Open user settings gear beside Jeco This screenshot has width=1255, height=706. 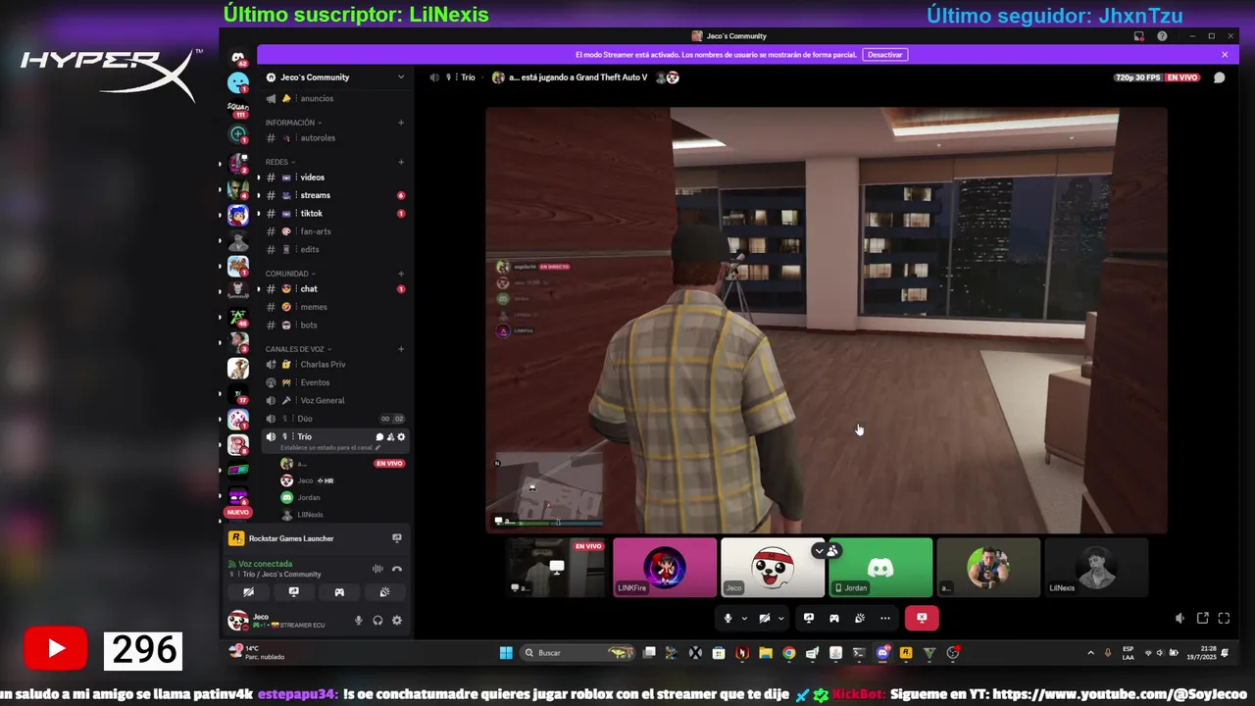tap(397, 621)
